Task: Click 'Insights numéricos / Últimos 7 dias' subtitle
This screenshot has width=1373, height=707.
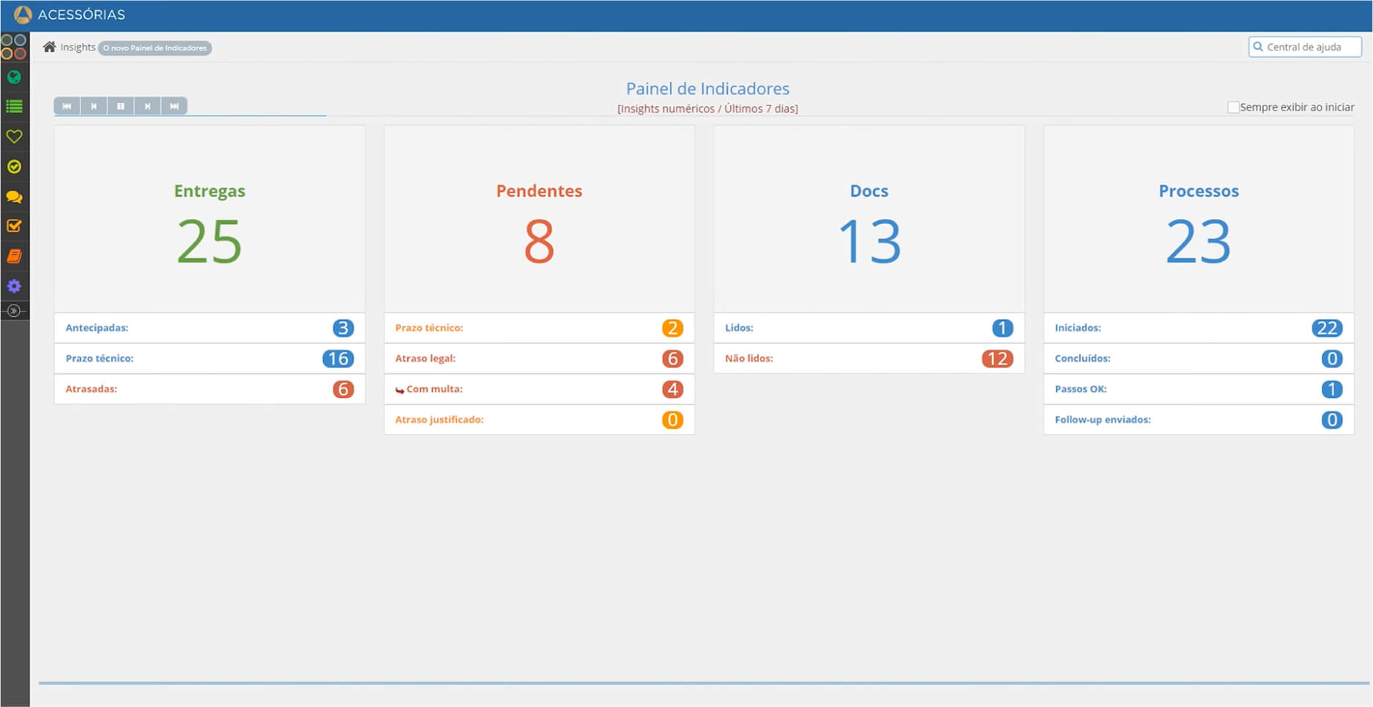Action: click(707, 108)
